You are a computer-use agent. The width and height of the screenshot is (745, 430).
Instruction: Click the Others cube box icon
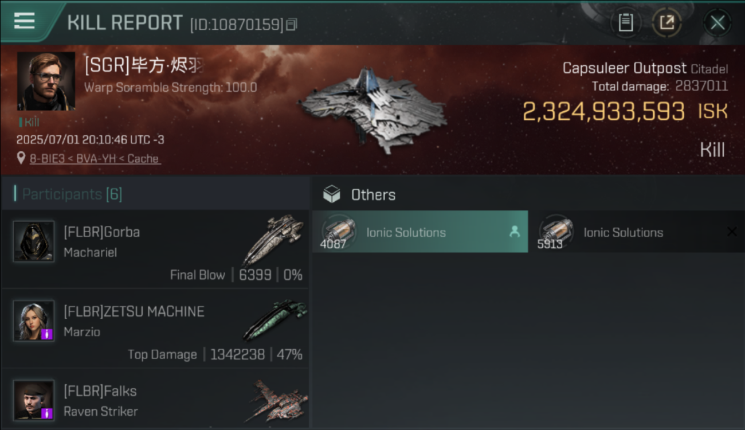click(x=332, y=194)
